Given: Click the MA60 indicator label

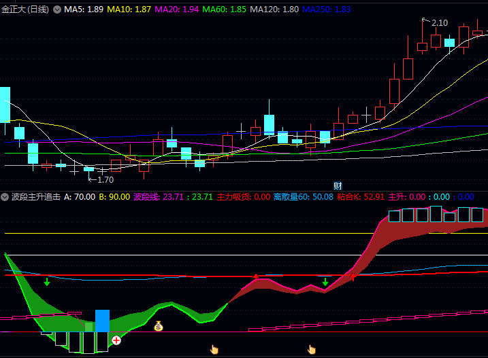Looking at the screenshot, I should 225,10.
